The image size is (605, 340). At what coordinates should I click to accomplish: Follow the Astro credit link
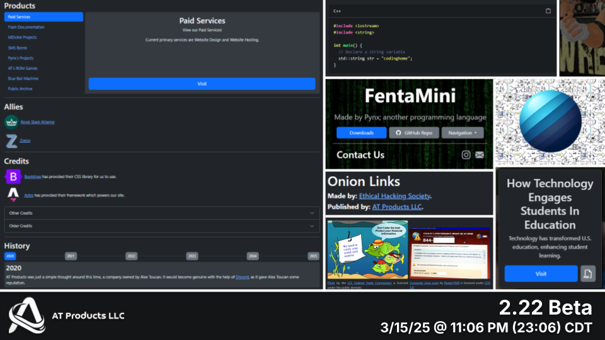pos(28,195)
